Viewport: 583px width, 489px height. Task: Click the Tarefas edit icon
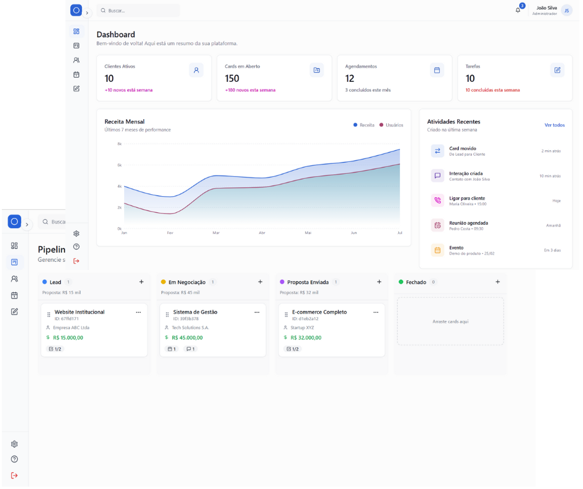coord(557,70)
